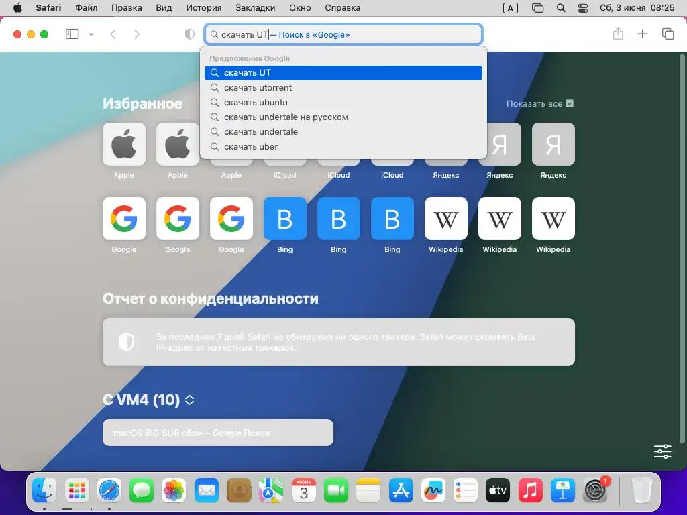Screen dimensions: 687x515
Task: Open Freeform from the Dock
Action: pyautogui.click(x=433, y=490)
